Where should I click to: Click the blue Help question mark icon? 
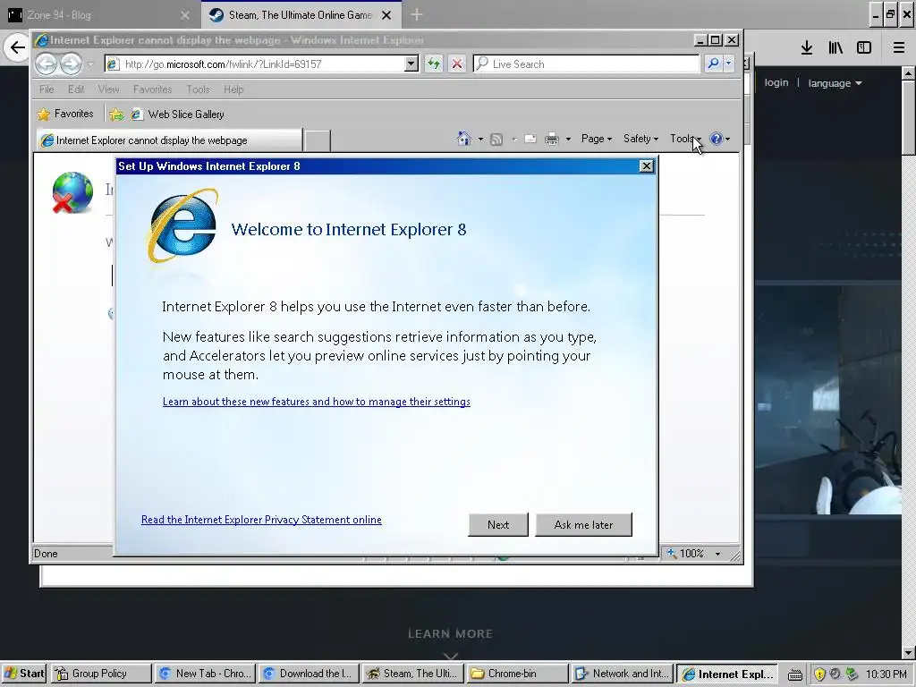716,139
